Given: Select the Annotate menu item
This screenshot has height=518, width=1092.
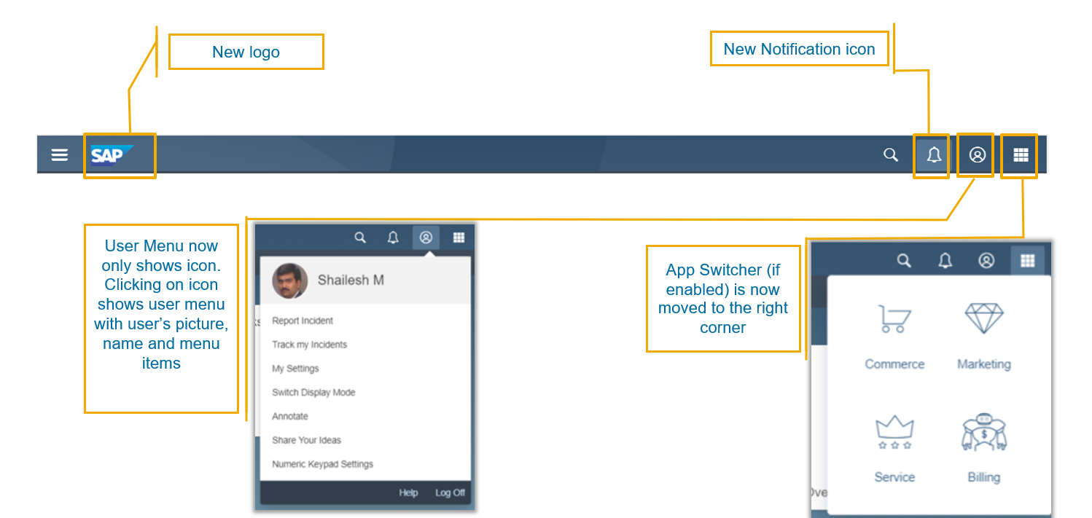Looking at the screenshot, I should coord(290,417).
